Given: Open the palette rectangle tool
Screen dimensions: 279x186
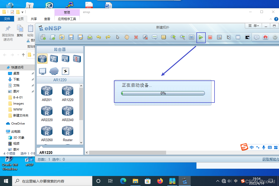Looking at the screenshot, I should coord(164,37).
